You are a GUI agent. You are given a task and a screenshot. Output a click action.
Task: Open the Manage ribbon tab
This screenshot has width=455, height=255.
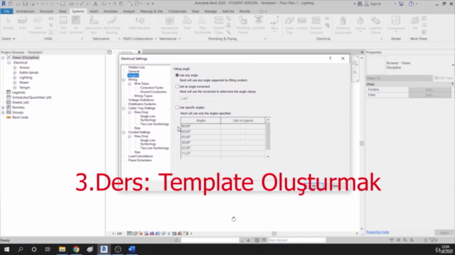210,11
